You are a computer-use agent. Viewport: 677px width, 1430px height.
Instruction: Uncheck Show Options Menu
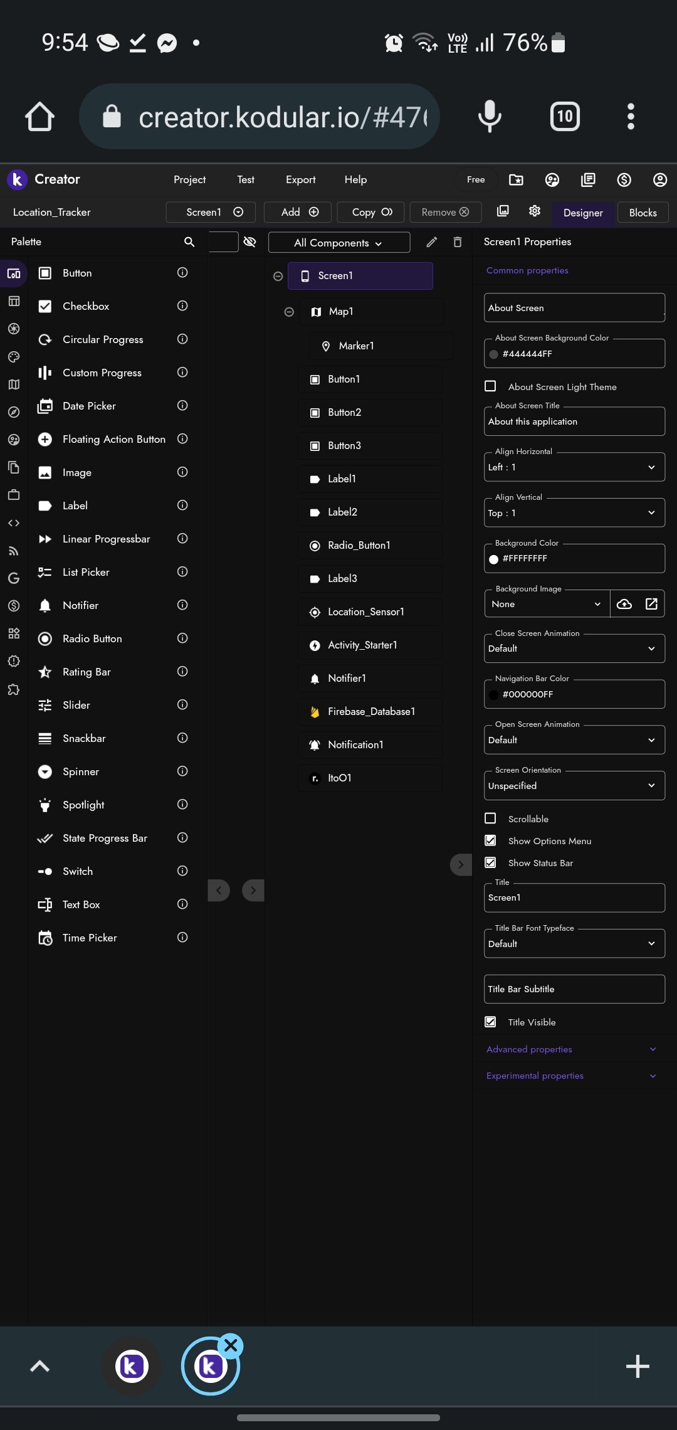click(x=491, y=840)
